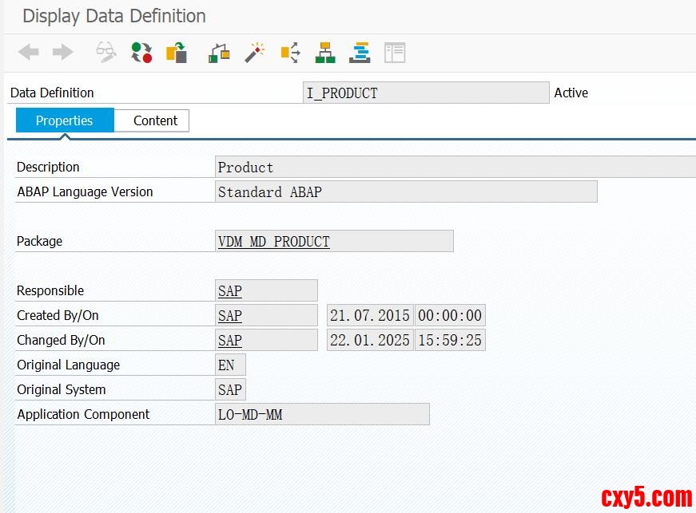This screenshot has height=513, width=696.
Task: Click the forward arrow in toolbar
Action: pyautogui.click(x=62, y=53)
